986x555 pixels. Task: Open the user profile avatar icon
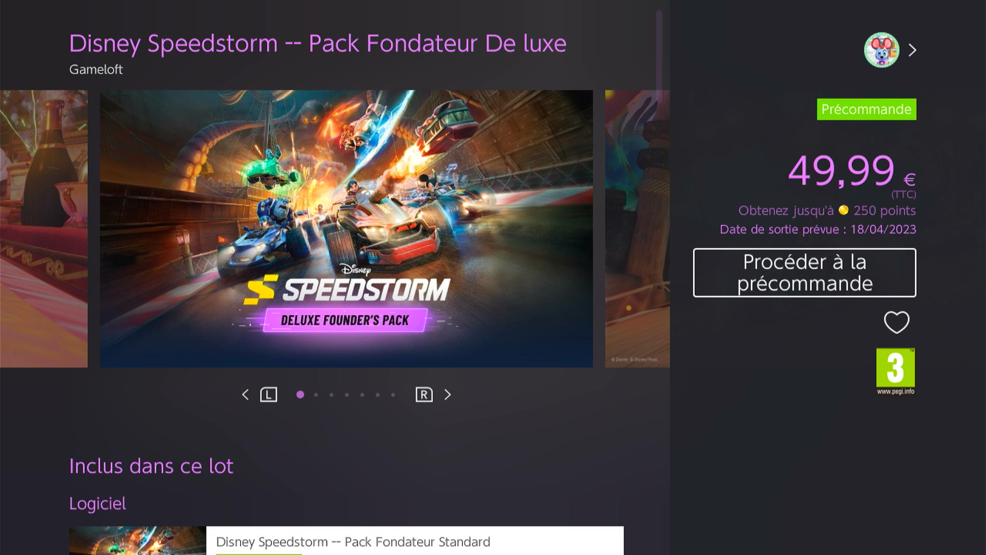click(881, 50)
